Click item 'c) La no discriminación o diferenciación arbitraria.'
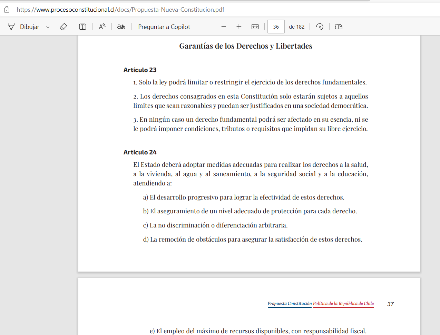The image size is (440, 335). tap(215, 225)
